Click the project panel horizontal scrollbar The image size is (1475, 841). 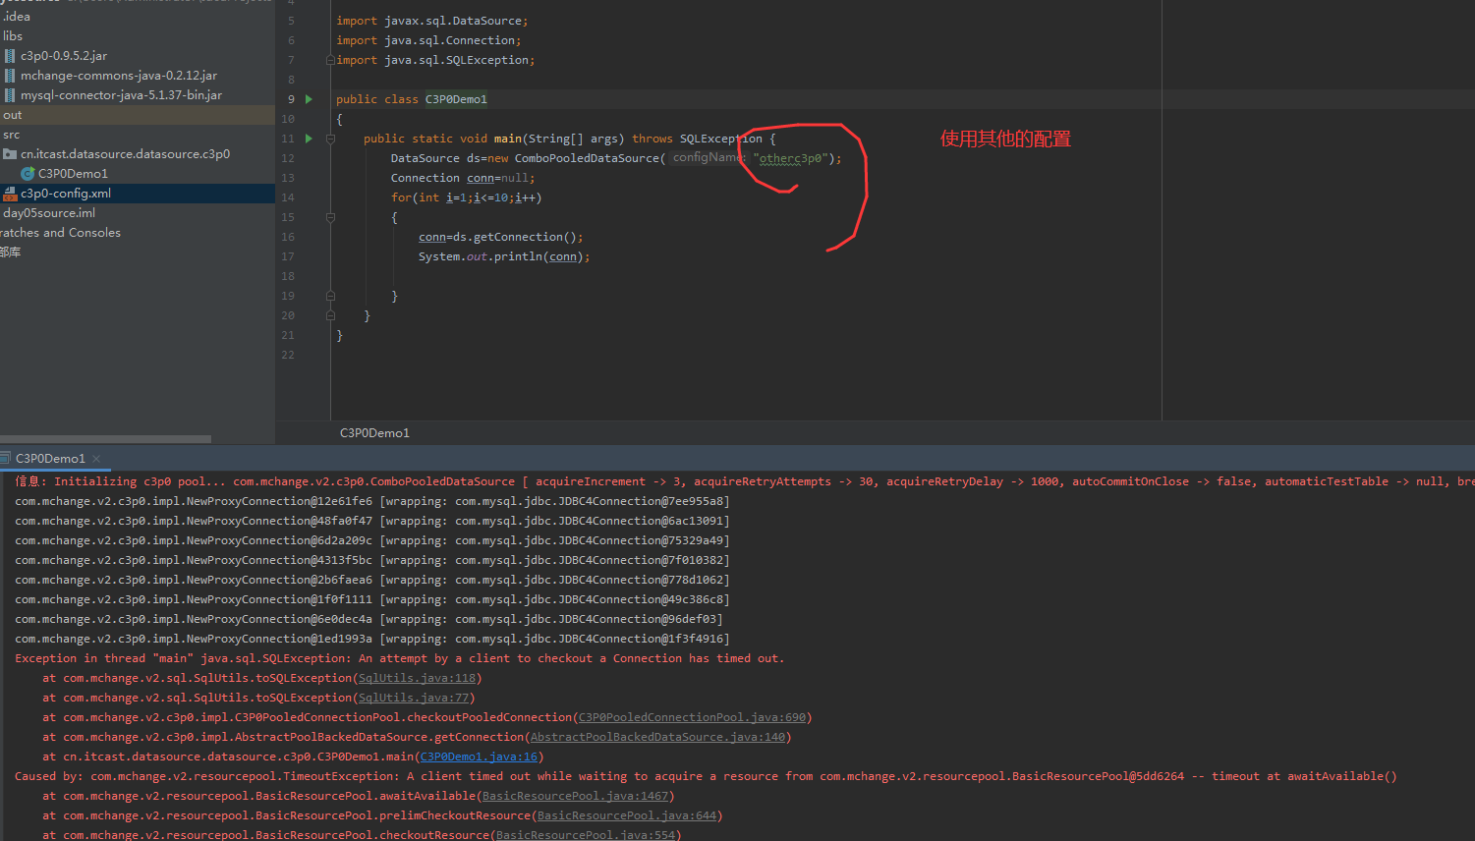point(105,439)
